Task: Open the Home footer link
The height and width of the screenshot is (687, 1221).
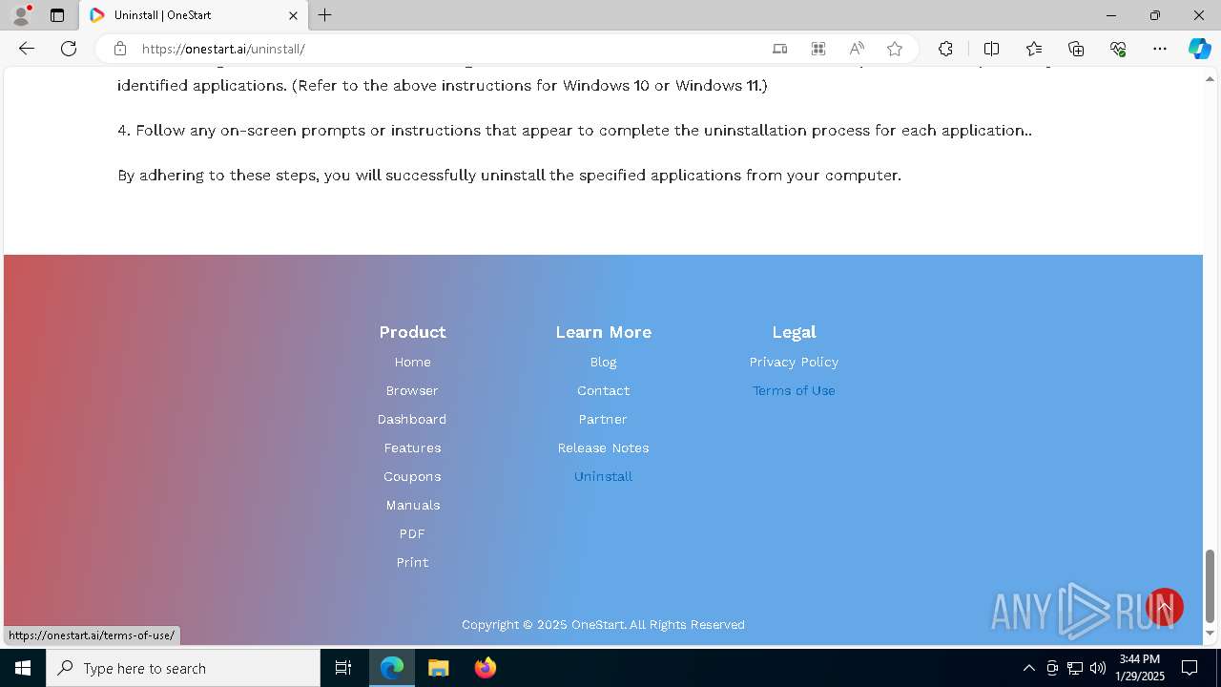Action: point(412,362)
